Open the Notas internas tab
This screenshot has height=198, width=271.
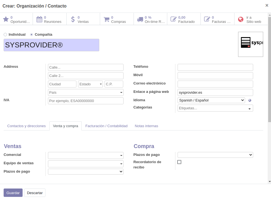click(x=146, y=126)
